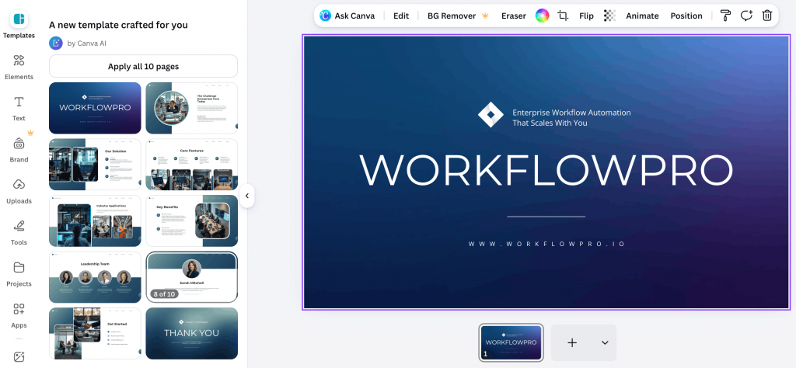Open the Position toolbar option
This screenshot has width=796, height=368.
tap(686, 16)
